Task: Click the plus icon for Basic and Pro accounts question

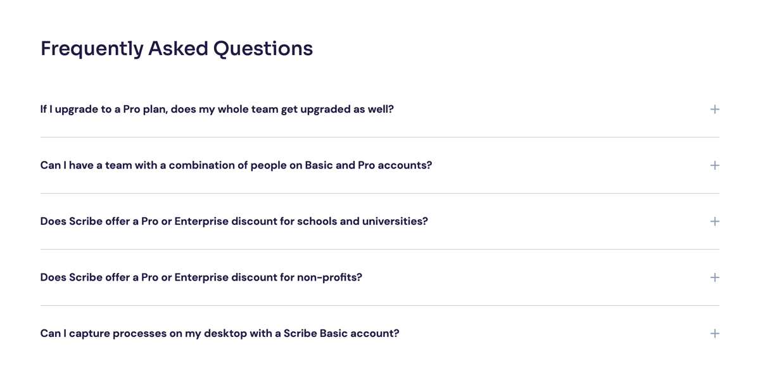Action: pos(714,165)
